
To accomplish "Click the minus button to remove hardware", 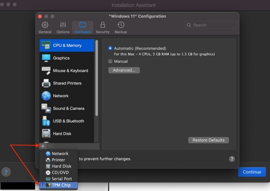I will 50,146.
